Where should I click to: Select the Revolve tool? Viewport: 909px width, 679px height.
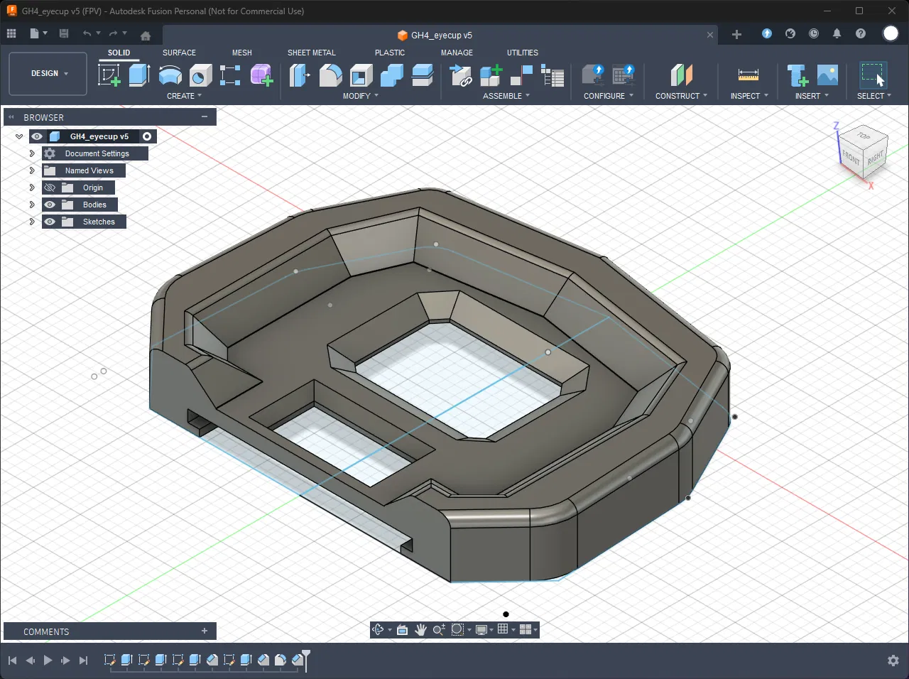point(170,75)
